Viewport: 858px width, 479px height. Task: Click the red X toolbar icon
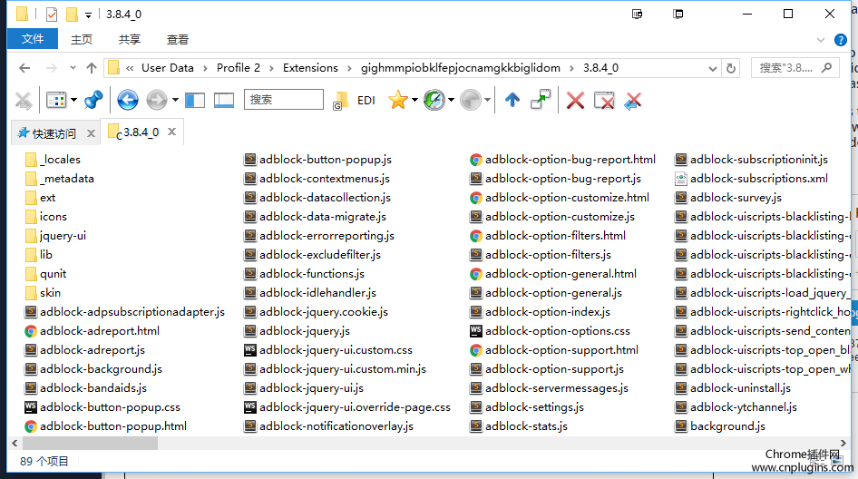pyautogui.click(x=575, y=100)
